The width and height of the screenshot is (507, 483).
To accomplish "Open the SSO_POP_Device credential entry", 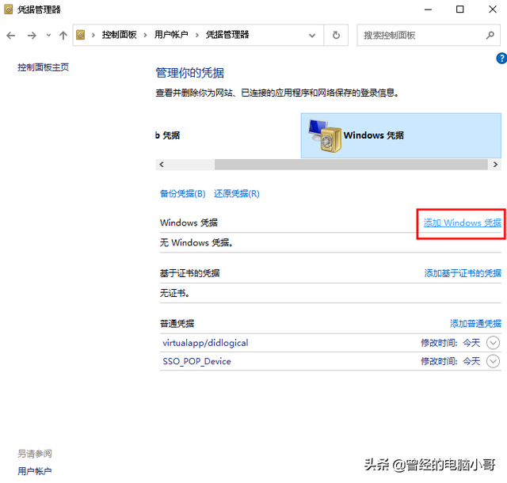I will coord(197,361).
